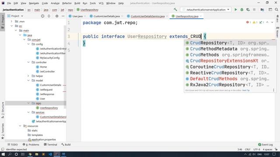Click the error count indicator

pos(248,22)
